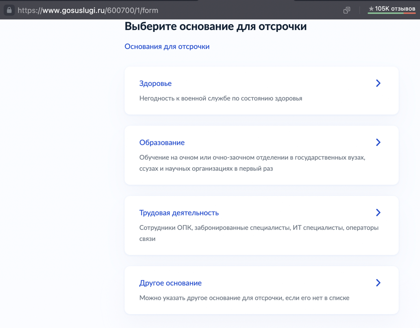Open the Основания для отсрочки link

point(167,46)
